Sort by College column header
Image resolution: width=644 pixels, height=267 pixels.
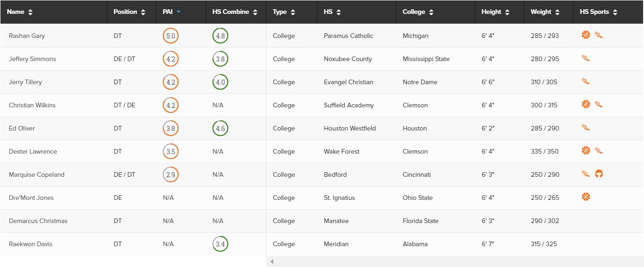pyautogui.click(x=418, y=12)
